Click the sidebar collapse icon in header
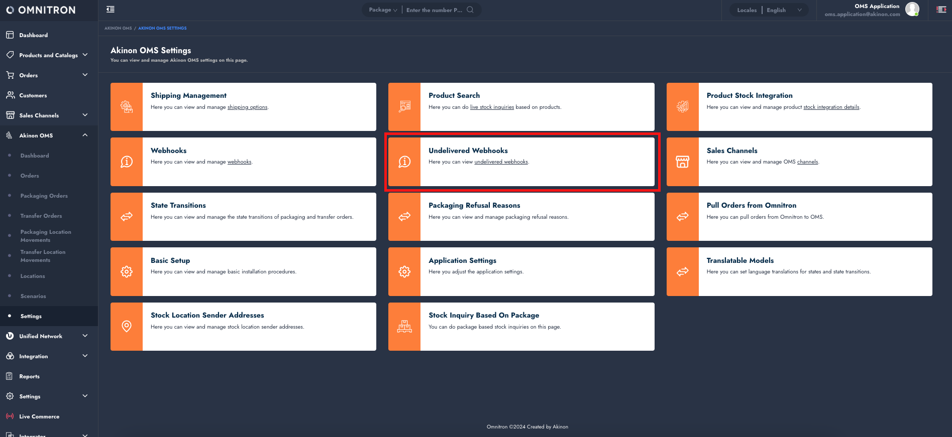The height and width of the screenshot is (437, 952). click(x=111, y=10)
